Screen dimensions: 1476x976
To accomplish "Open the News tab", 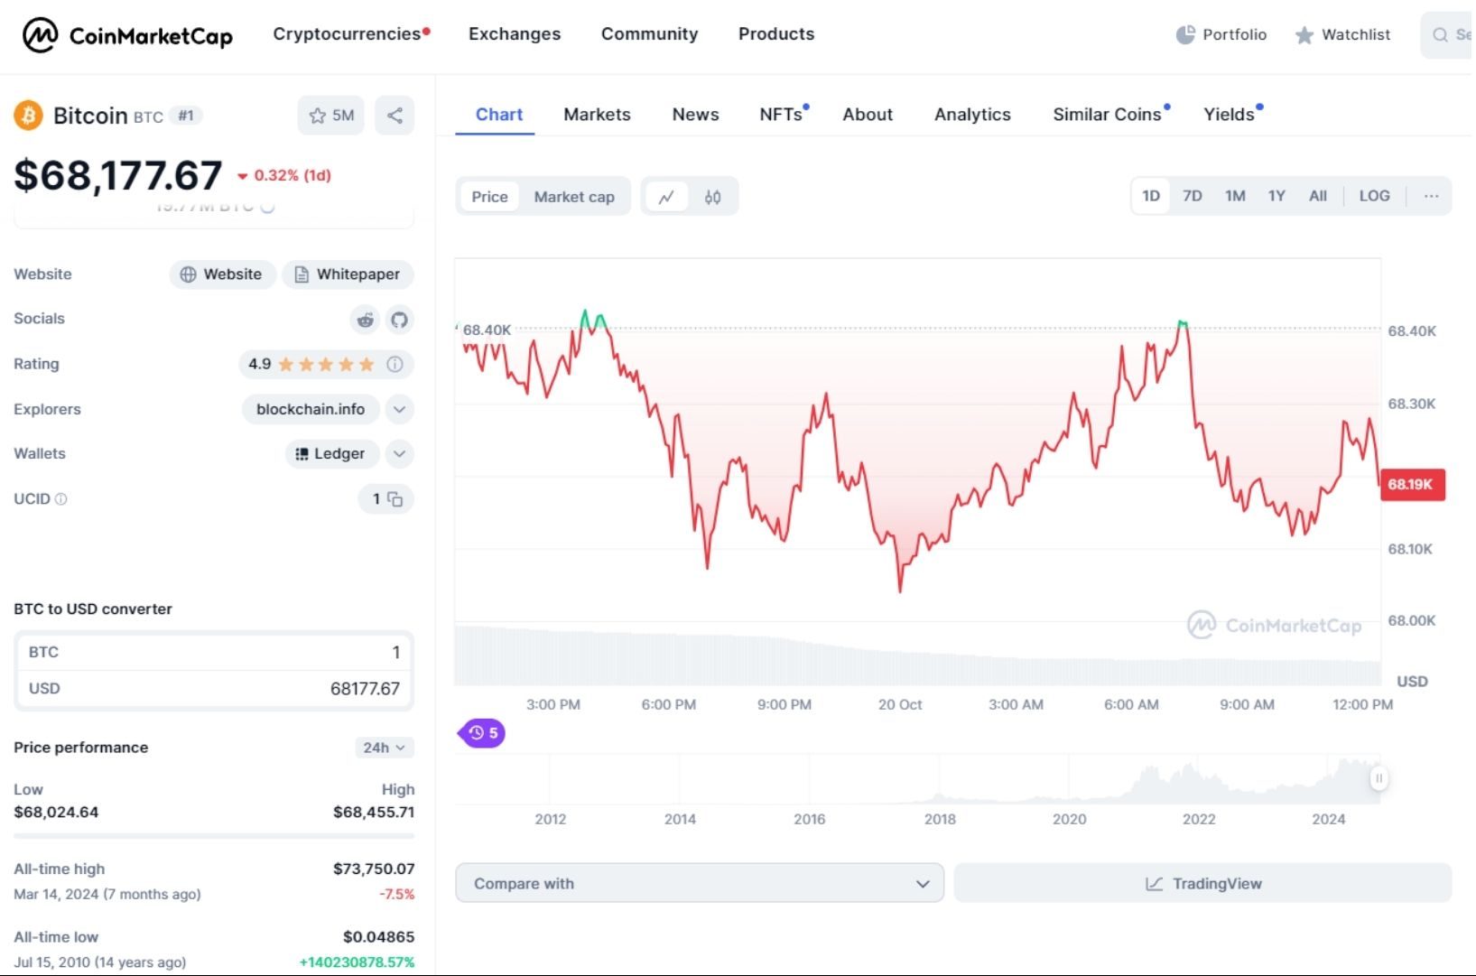I will point(694,115).
